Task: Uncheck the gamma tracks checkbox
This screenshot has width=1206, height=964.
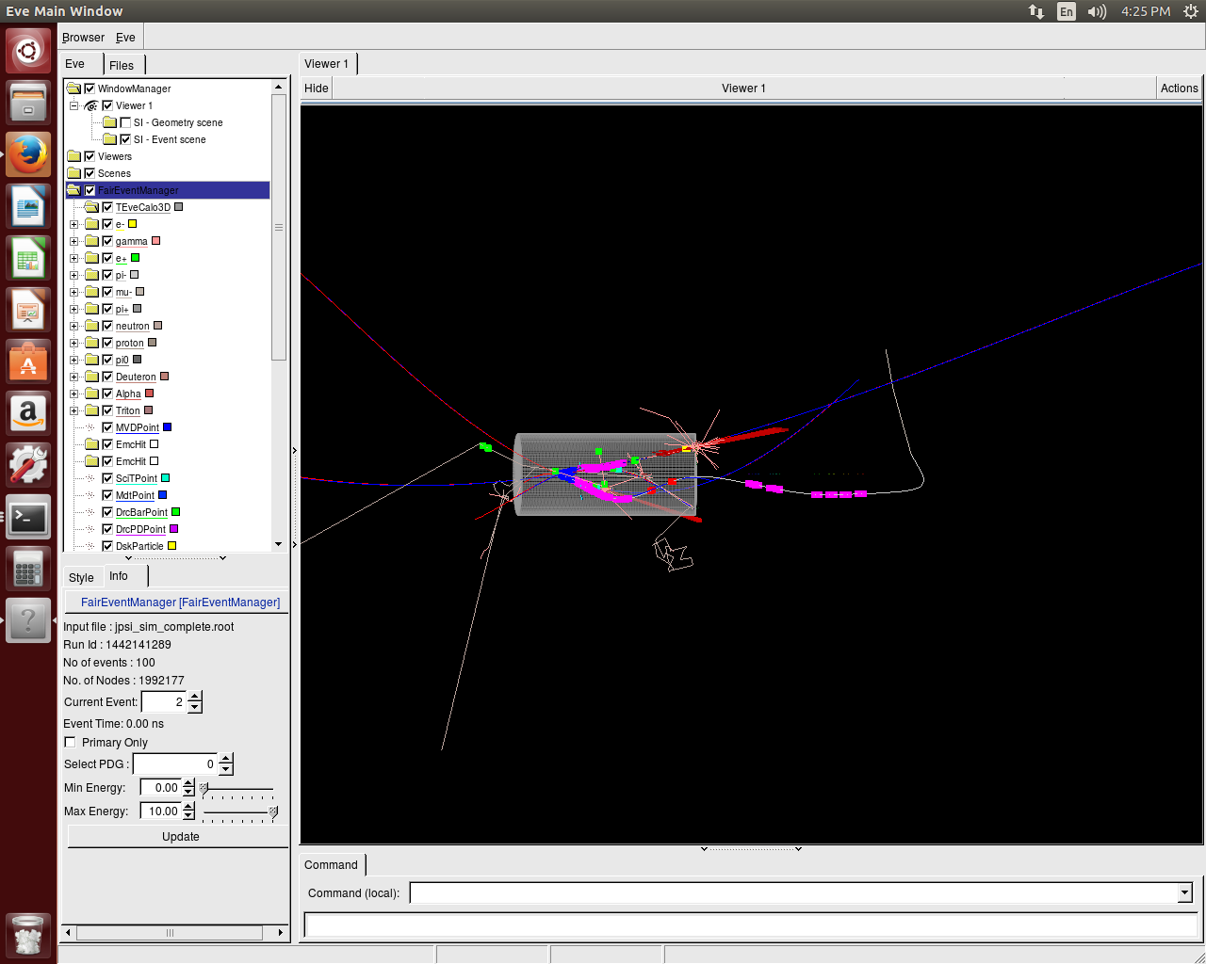Action: pyautogui.click(x=107, y=241)
